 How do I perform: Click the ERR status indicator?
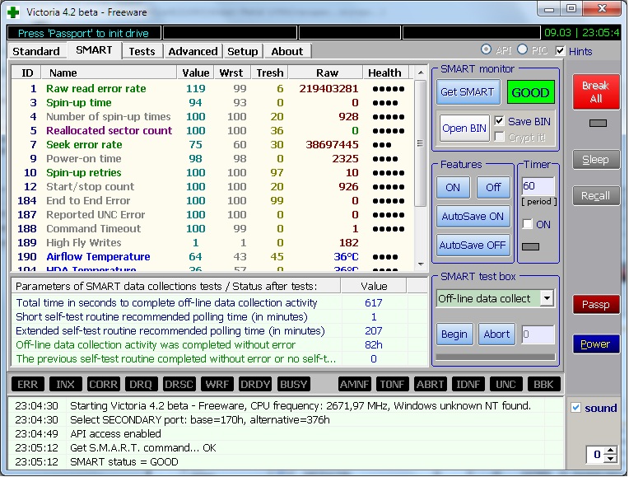[x=28, y=385]
